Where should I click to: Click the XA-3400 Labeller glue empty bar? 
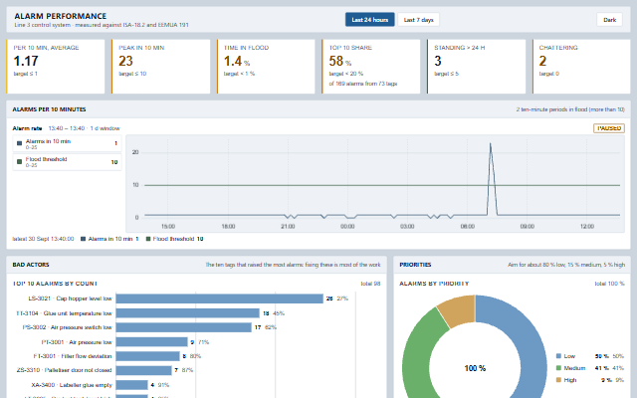131,385
